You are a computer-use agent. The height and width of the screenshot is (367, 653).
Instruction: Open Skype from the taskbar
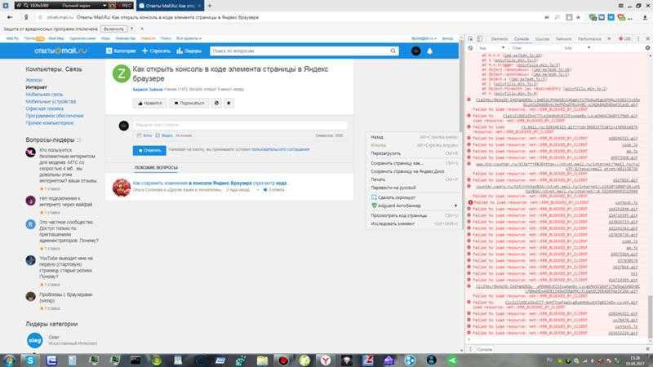pyautogui.click(x=30, y=360)
